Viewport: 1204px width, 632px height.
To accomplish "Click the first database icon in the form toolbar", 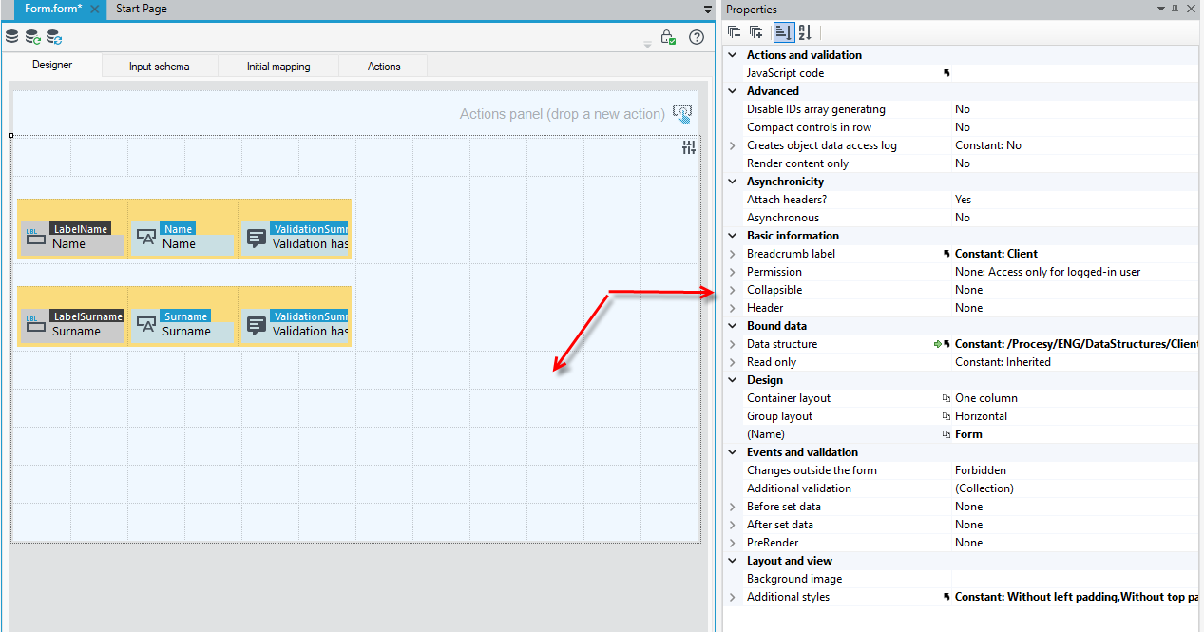I will click(x=12, y=37).
